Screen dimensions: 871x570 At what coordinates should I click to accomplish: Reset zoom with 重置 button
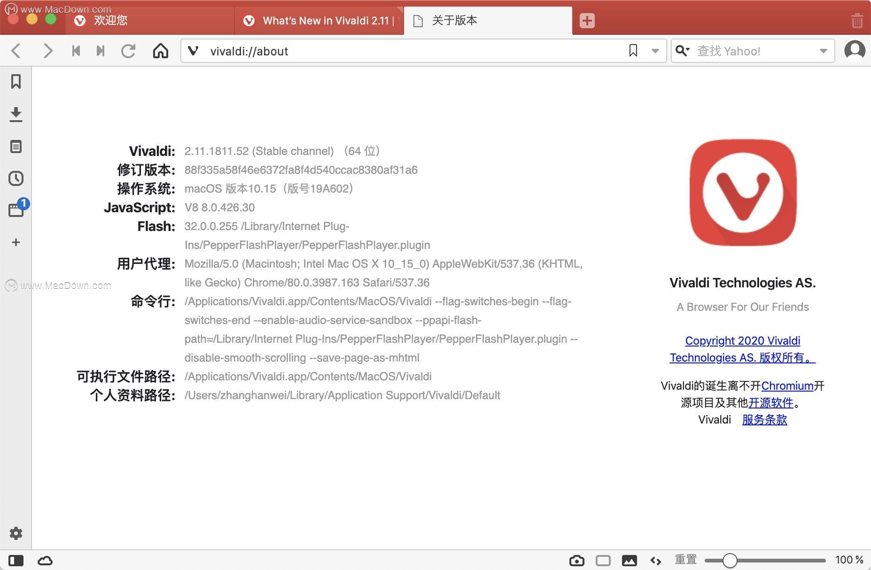click(686, 560)
